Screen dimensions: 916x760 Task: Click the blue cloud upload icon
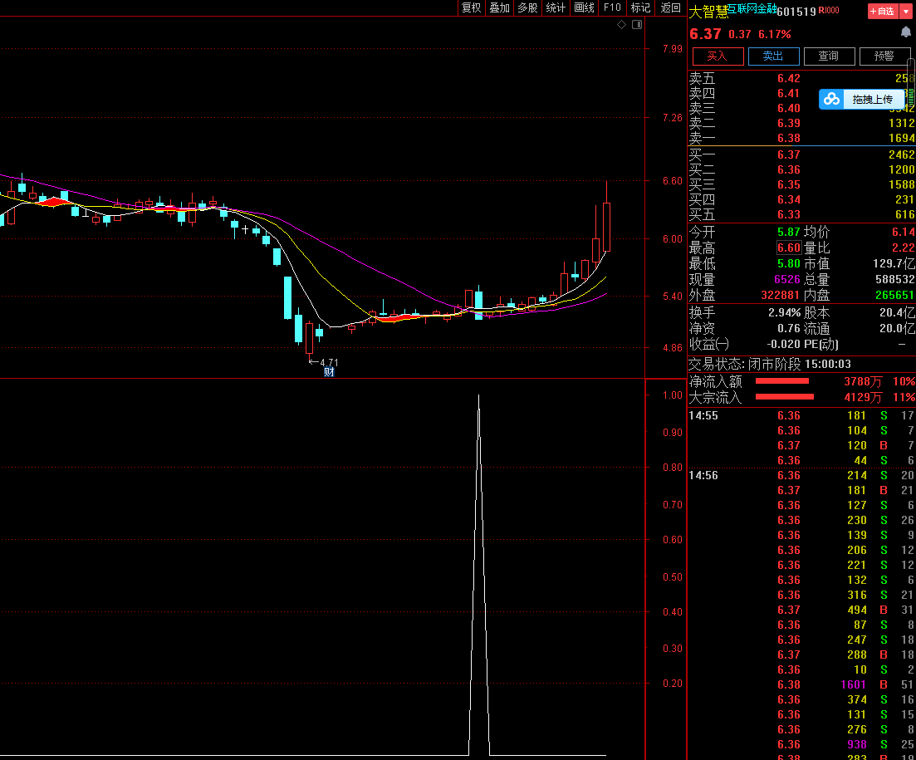click(x=831, y=100)
